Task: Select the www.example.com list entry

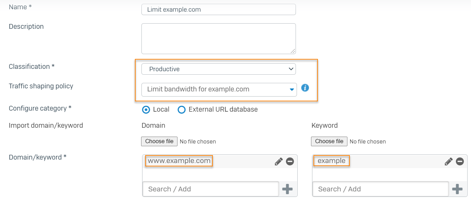Action: point(178,161)
